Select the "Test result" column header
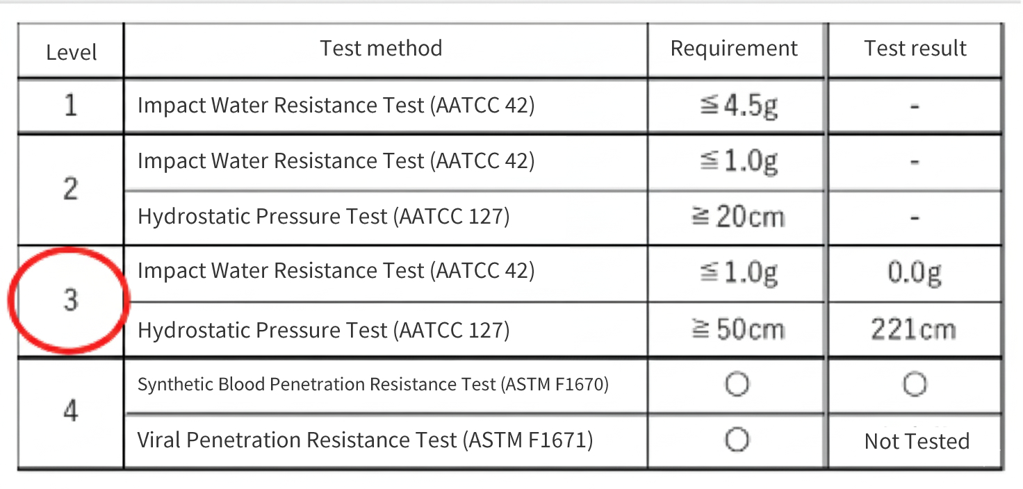The height and width of the screenshot is (489, 1023). [915, 48]
